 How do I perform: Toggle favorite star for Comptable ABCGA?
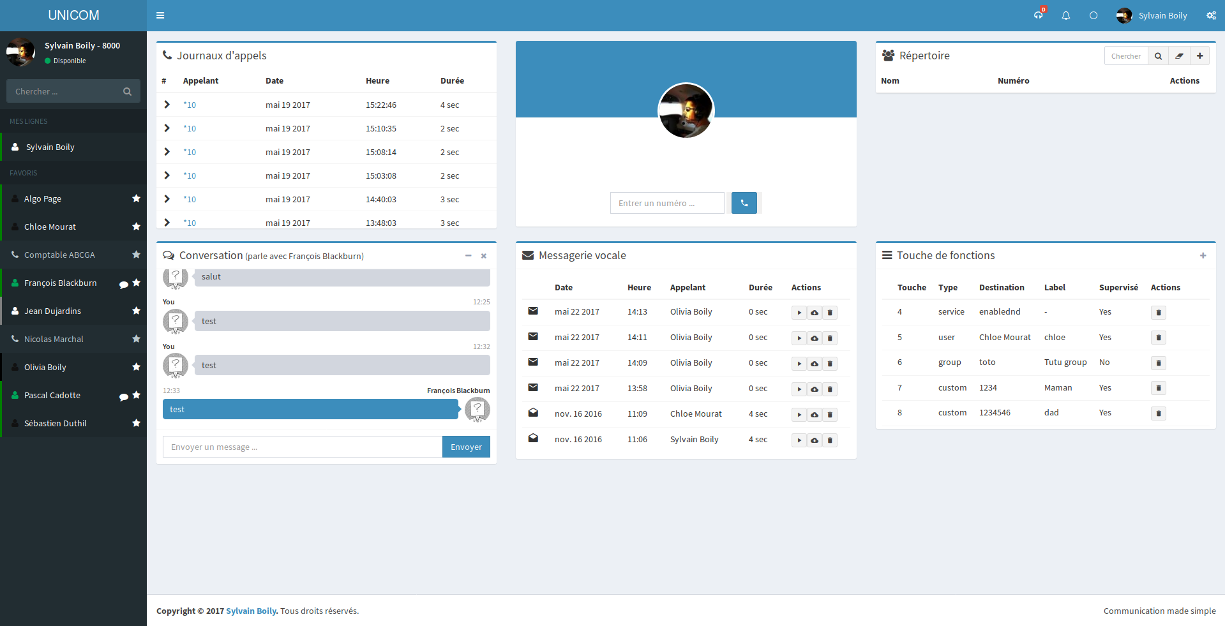click(x=136, y=255)
